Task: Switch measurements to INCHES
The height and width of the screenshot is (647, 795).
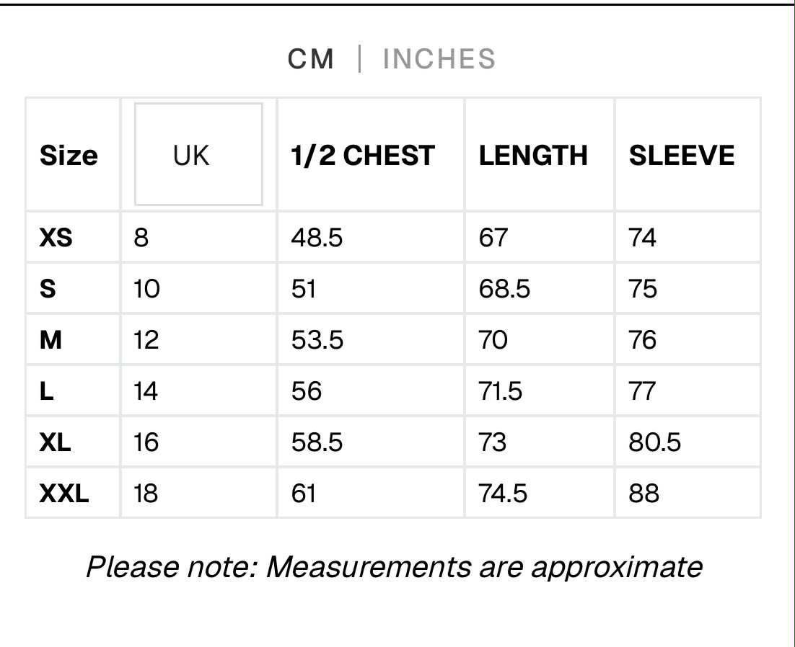Action: [439, 59]
